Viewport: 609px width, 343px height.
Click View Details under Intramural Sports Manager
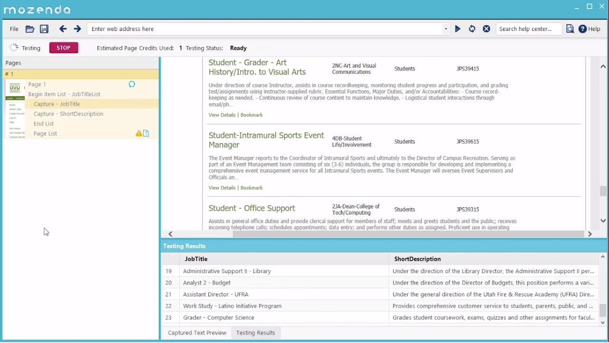pos(222,188)
